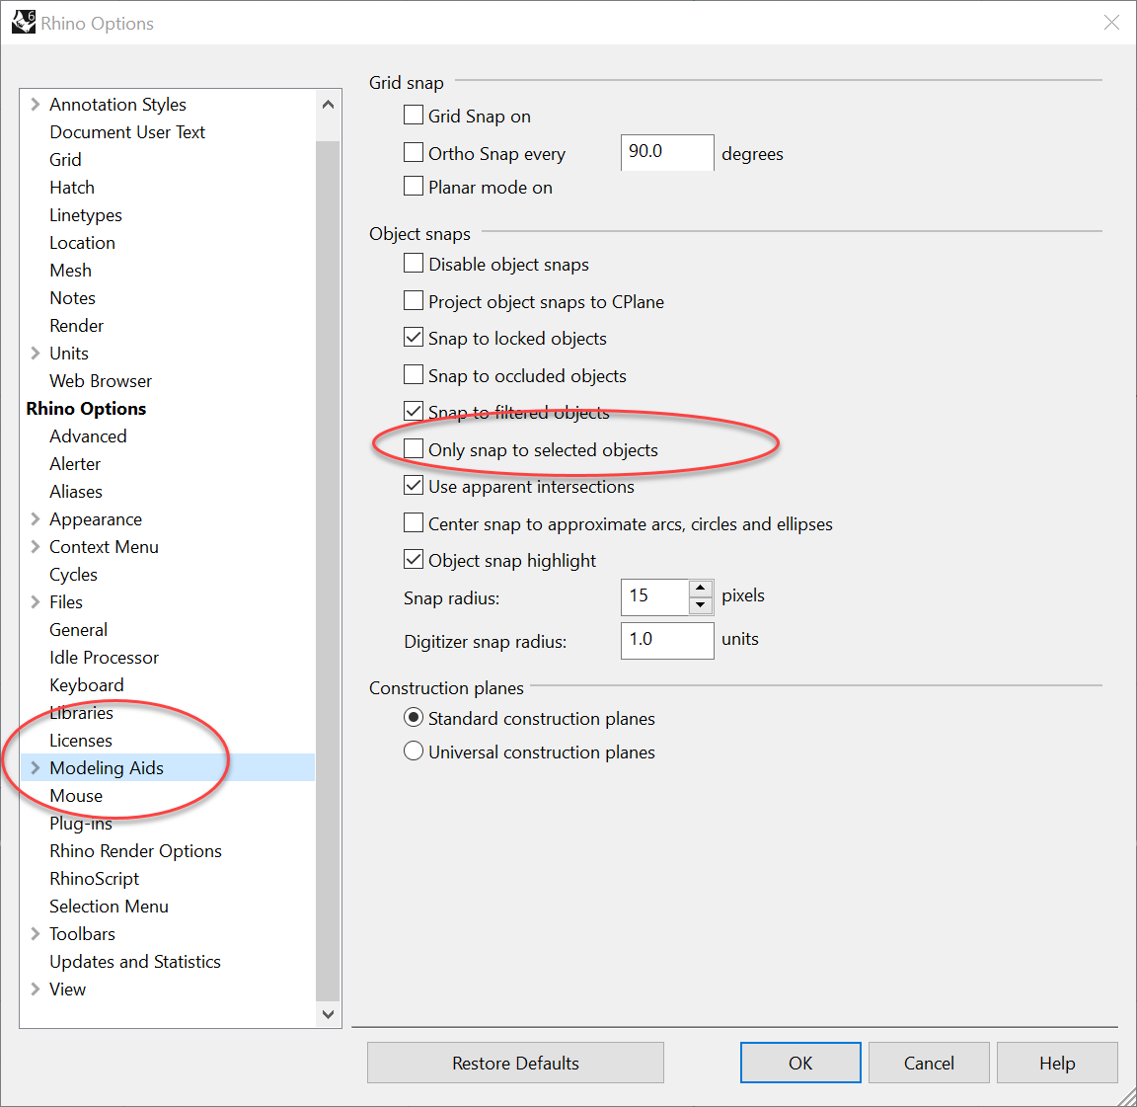Image resolution: width=1137 pixels, height=1107 pixels.
Task: Select Mesh in the options tree
Action: (70, 271)
